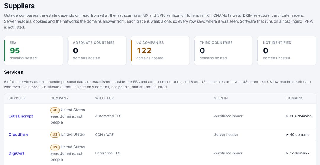Click the US badge in Let's Encrypt row
This screenshot has width=320, height=165.
pos(55,110)
